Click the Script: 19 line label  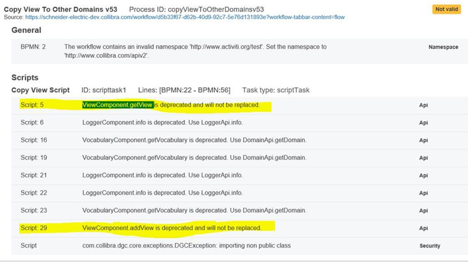(x=34, y=158)
